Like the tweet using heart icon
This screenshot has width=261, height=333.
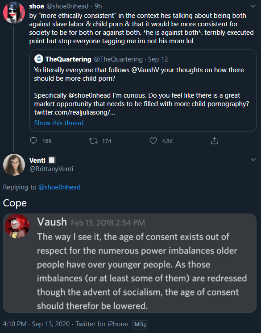click(x=153, y=141)
